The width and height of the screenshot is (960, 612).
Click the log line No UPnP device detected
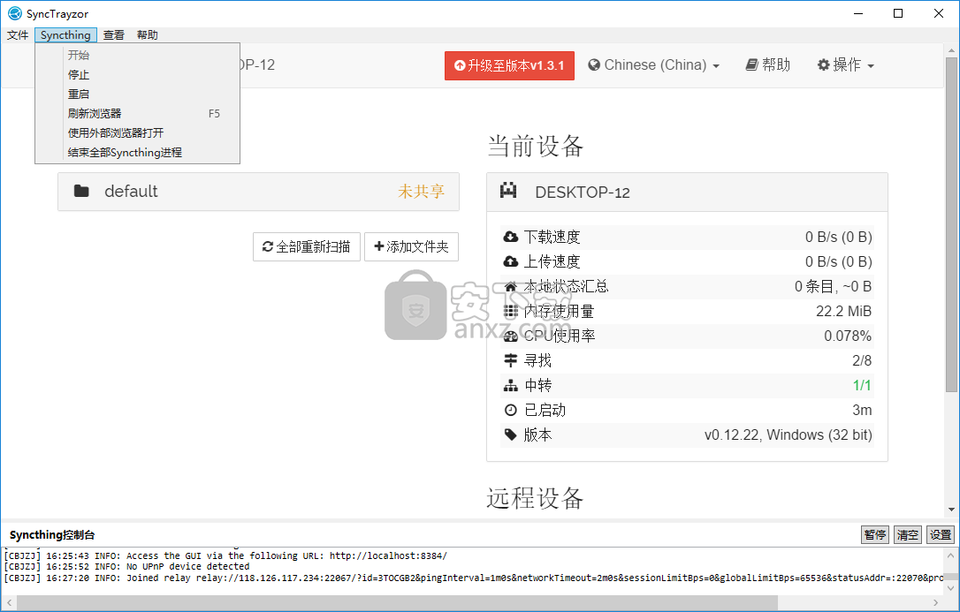tap(126, 567)
